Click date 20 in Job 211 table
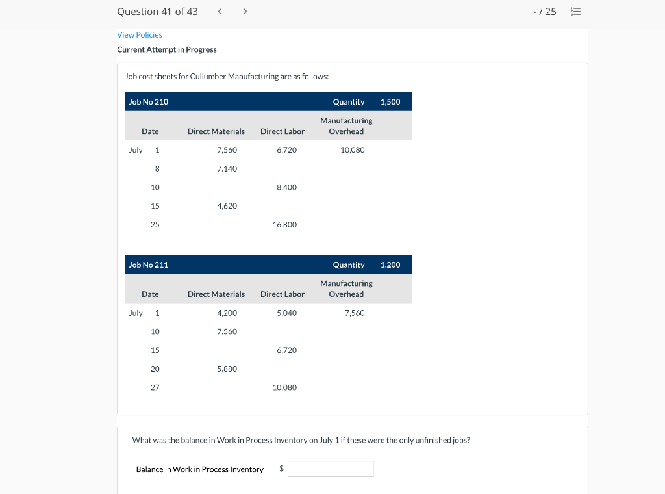This screenshot has height=494, width=665. click(155, 369)
